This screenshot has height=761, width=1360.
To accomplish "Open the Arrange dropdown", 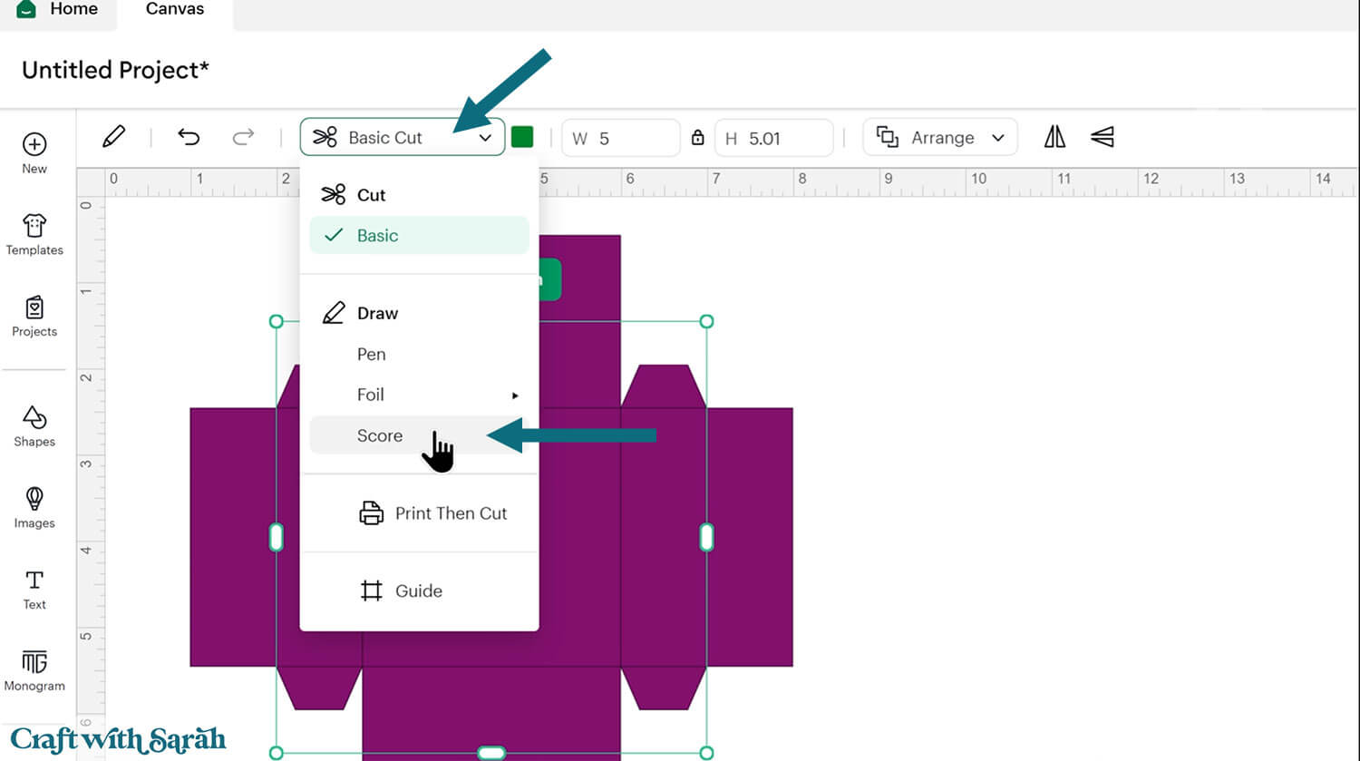I will click(x=940, y=138).
